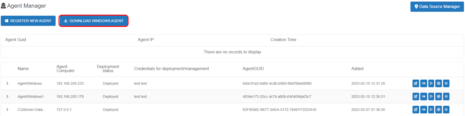Expand the CQServer-Data row details

coord(7,110)
